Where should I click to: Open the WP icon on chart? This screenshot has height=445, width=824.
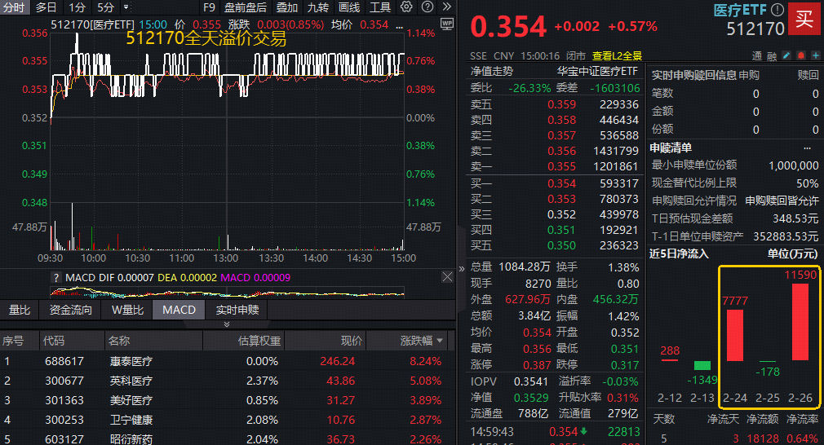coord(446,24)
